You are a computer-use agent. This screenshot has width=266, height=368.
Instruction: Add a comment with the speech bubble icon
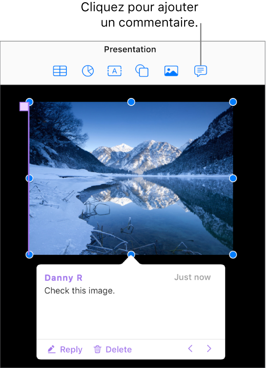click(200, 71)
